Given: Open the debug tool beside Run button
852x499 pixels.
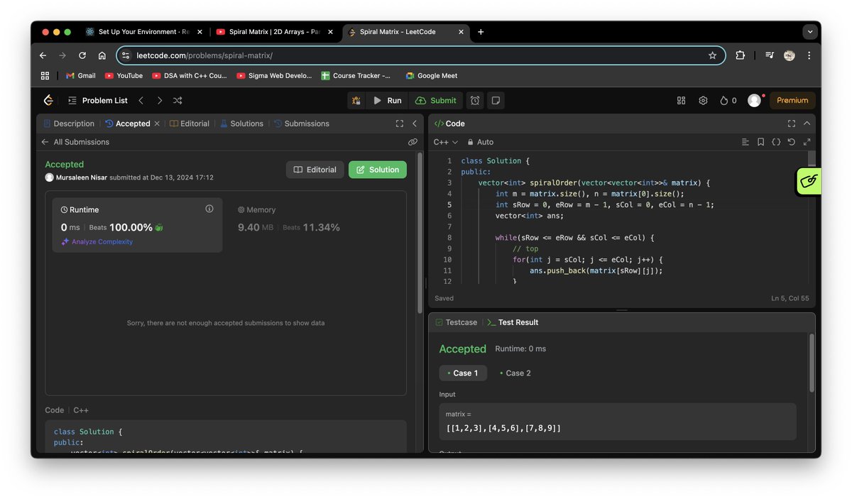Looking at the screenshot, I should point(356,100).
